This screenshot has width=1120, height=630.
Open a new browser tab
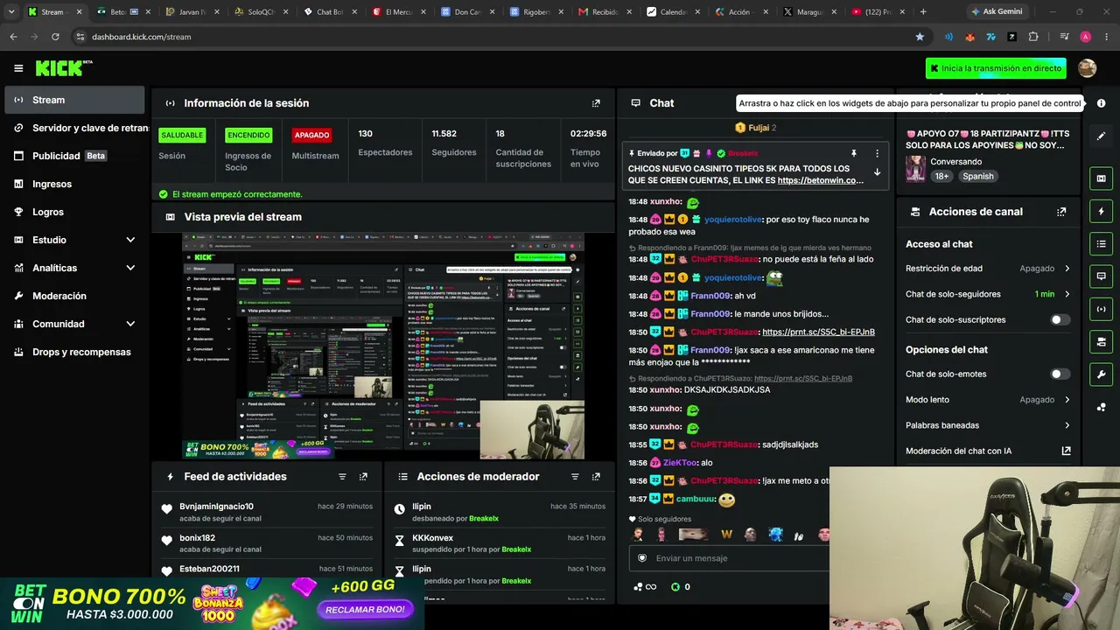click(923, 12)
